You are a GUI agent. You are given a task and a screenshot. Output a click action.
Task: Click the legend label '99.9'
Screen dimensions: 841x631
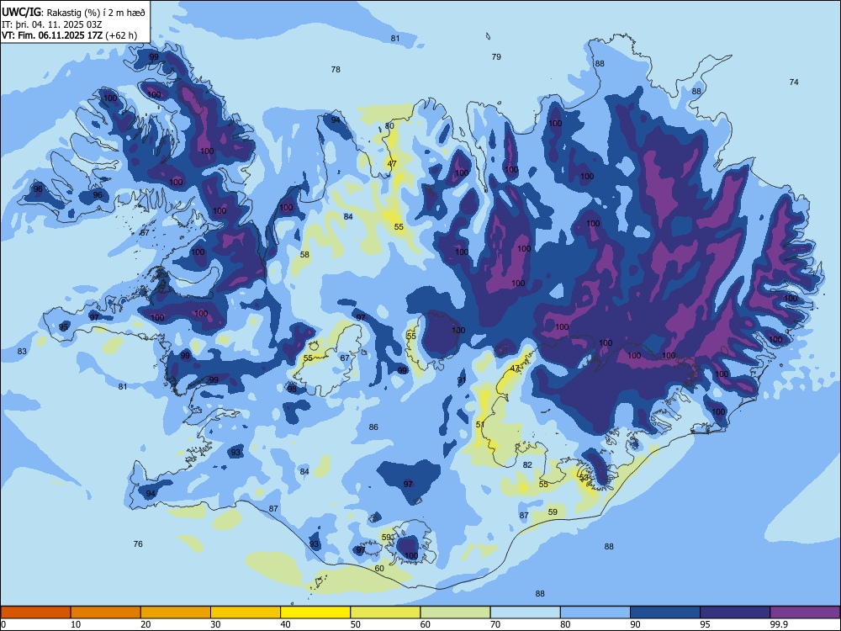point(779,624)
